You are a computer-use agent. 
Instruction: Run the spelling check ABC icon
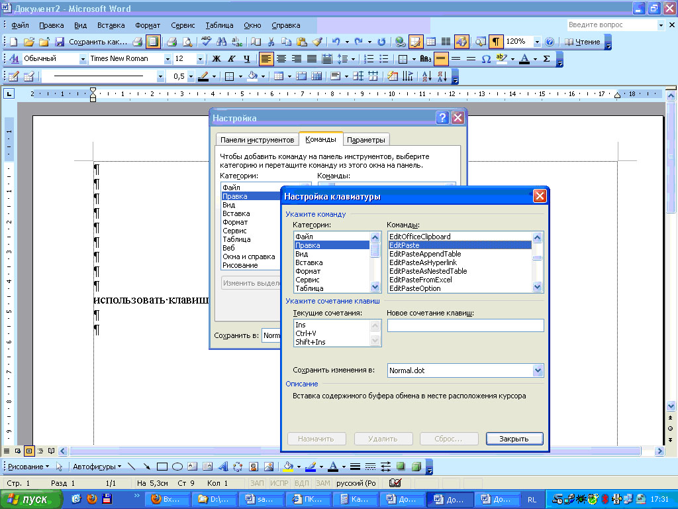(207, 42)
